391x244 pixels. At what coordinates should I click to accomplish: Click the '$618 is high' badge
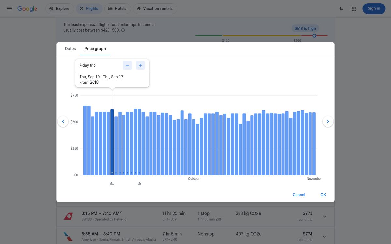[x=305, y=28]
